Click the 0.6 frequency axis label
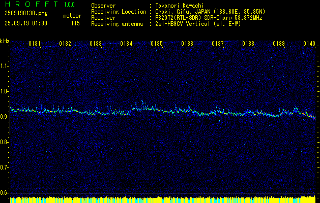The width and height of the screenshot is (320, 203). coord(5,192)
